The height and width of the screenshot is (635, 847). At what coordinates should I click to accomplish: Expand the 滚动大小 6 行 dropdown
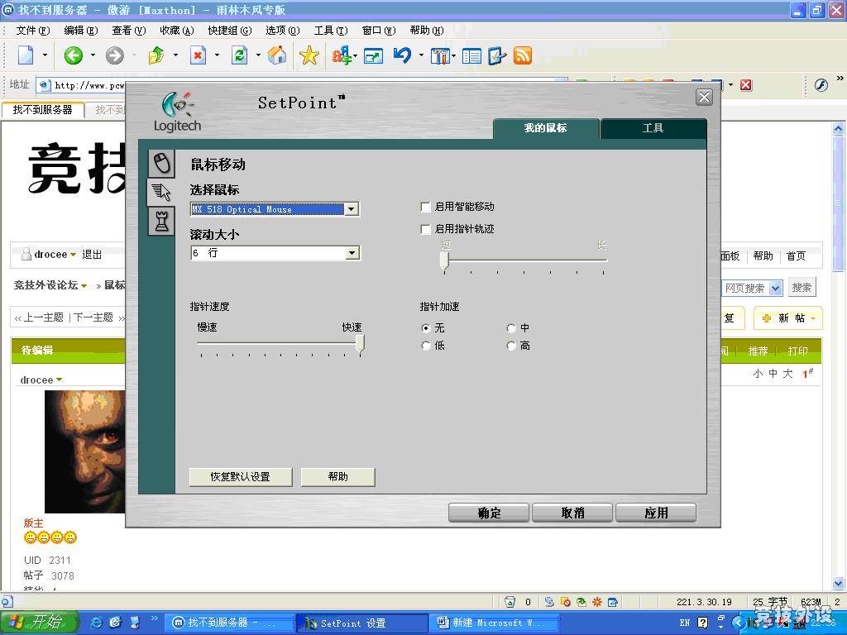(352, 253)
